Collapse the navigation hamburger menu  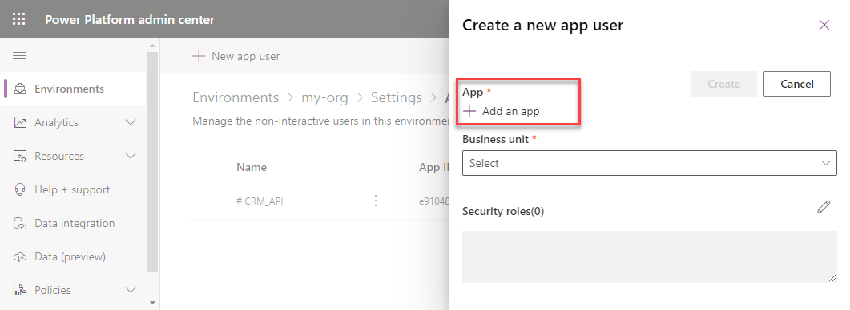click(19, 56)
